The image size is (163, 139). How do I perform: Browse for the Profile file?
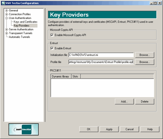coord(145,62)
